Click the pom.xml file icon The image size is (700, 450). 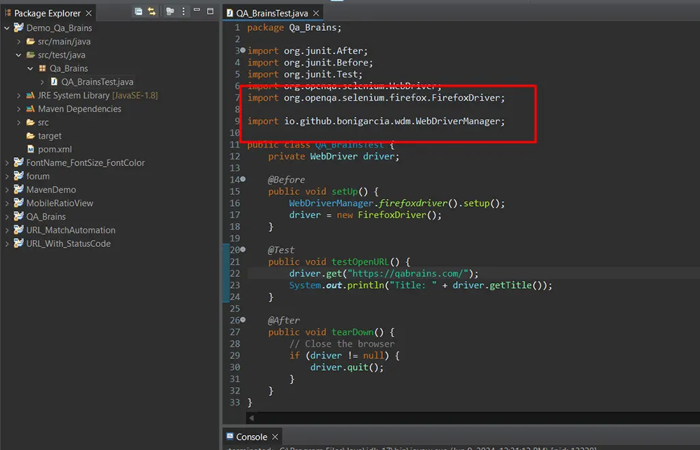[30, 149]
